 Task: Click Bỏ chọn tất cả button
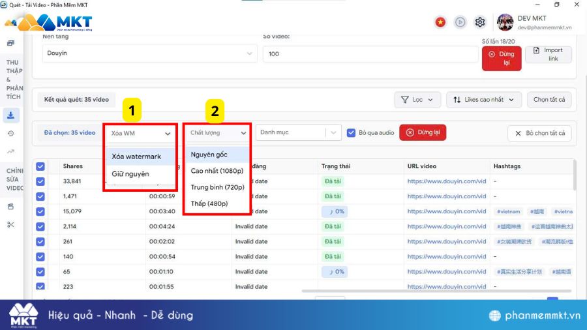539,133
